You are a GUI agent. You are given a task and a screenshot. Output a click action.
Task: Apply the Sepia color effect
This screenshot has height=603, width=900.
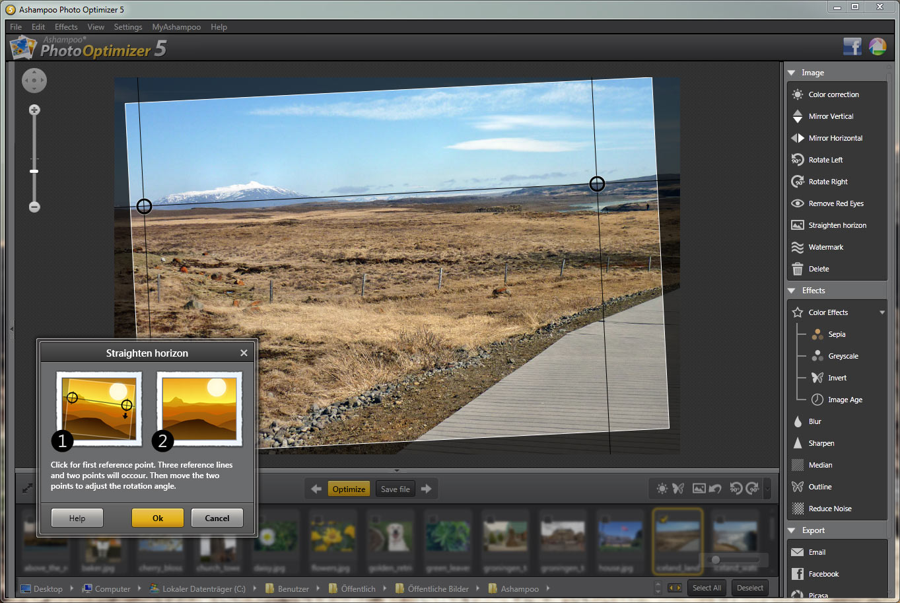pyautogui.click(x=836, y=334)
